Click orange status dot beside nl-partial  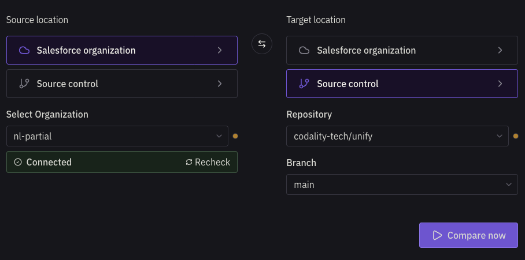coord(235,136)
